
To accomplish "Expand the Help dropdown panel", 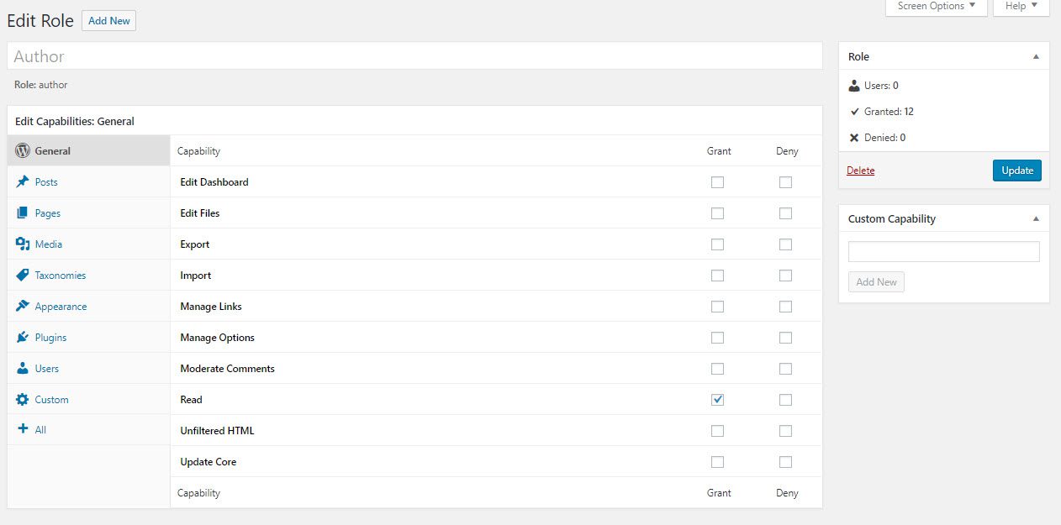I will (1021, 7).
